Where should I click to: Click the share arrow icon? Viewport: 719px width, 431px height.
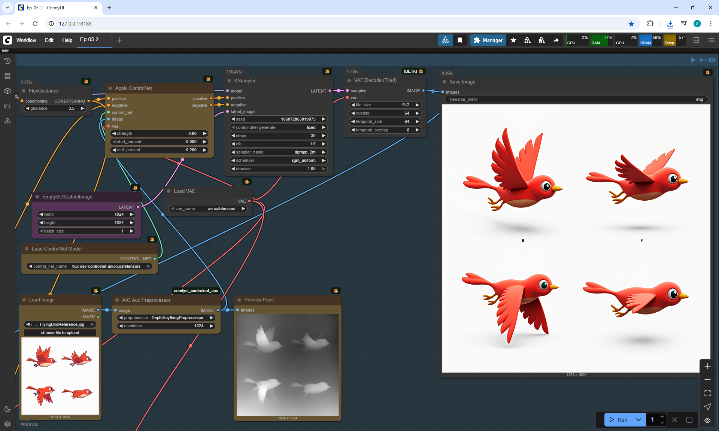pos(556,40)
